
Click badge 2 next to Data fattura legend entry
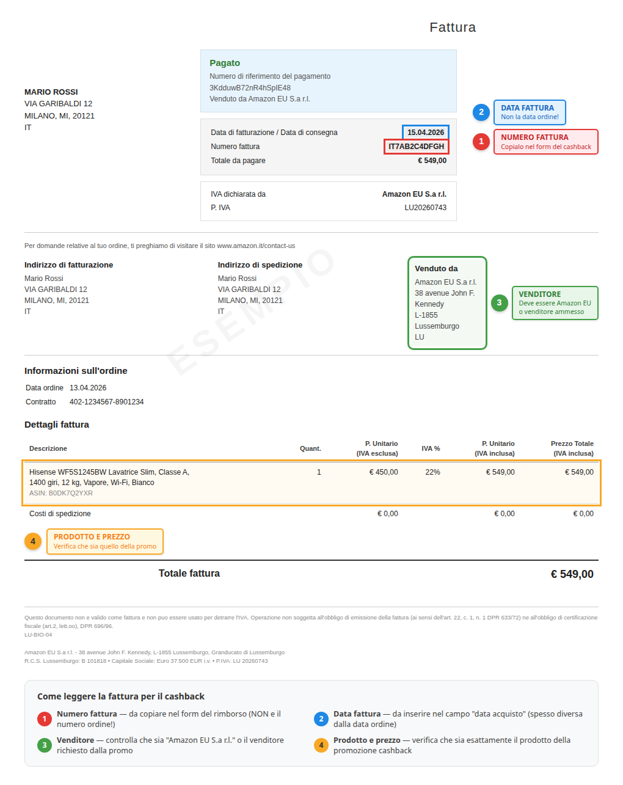coord(321,719)
